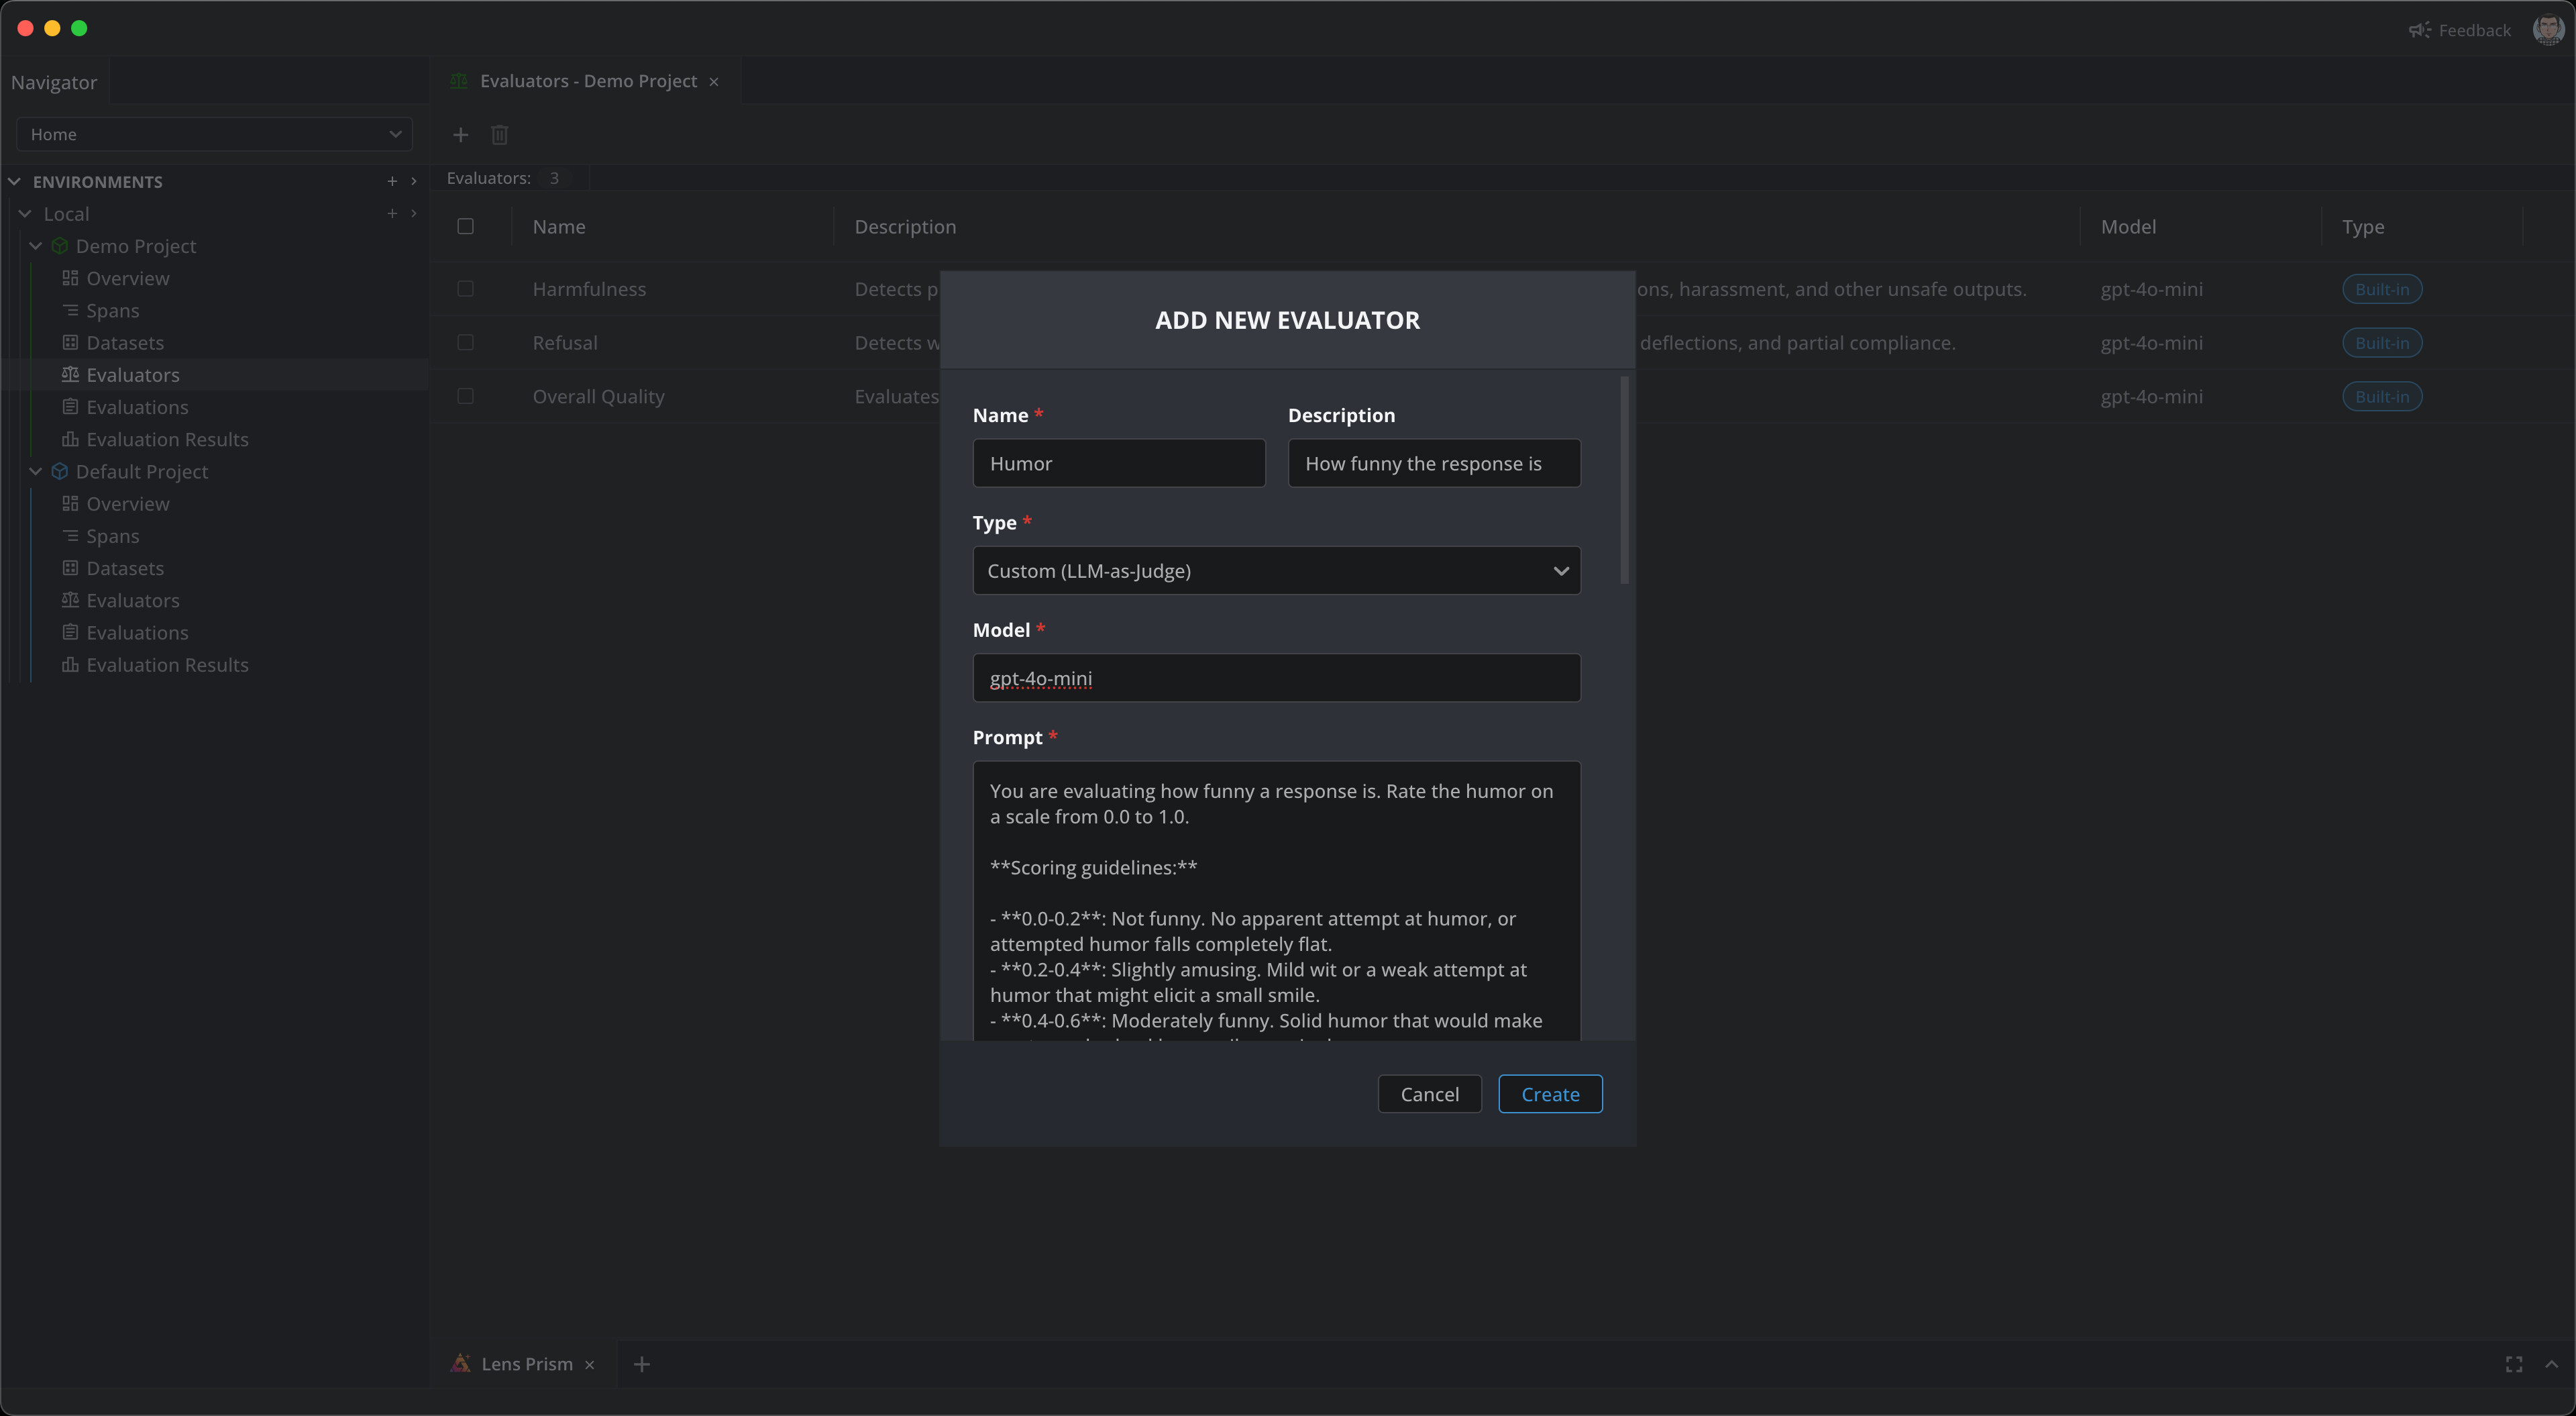Click the Create button
Viewport: 2576px width, 1416px height.
tap(1550, 1094)
